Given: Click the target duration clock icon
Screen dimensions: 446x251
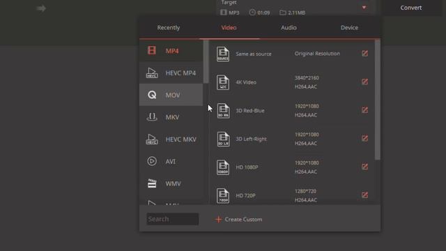Looking at the screenshot, I should 252,13.
